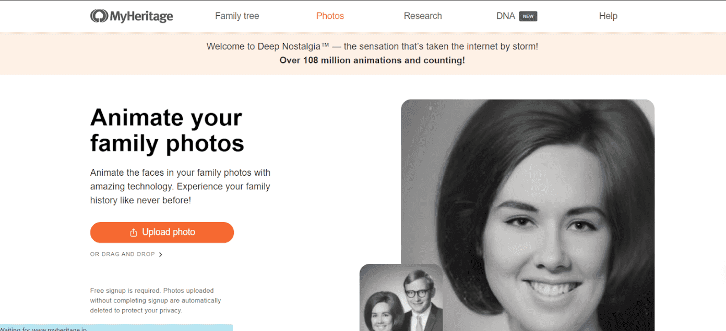Select the upload icon inside the orange button

tap(135, 232)
